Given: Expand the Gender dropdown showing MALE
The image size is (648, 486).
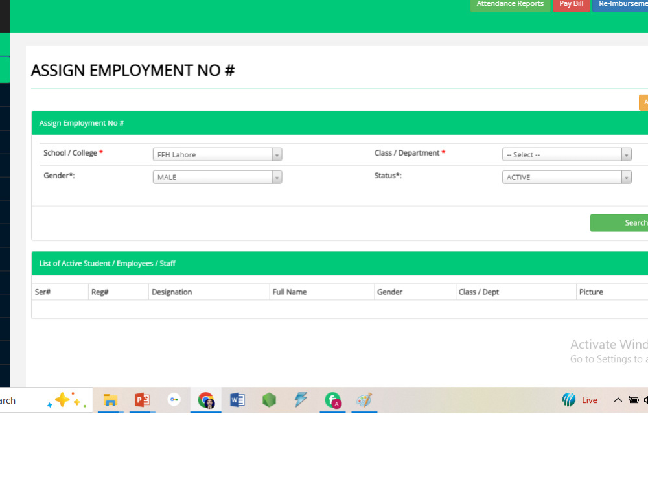Looking at the screenshot, I should tap(217, 178).
